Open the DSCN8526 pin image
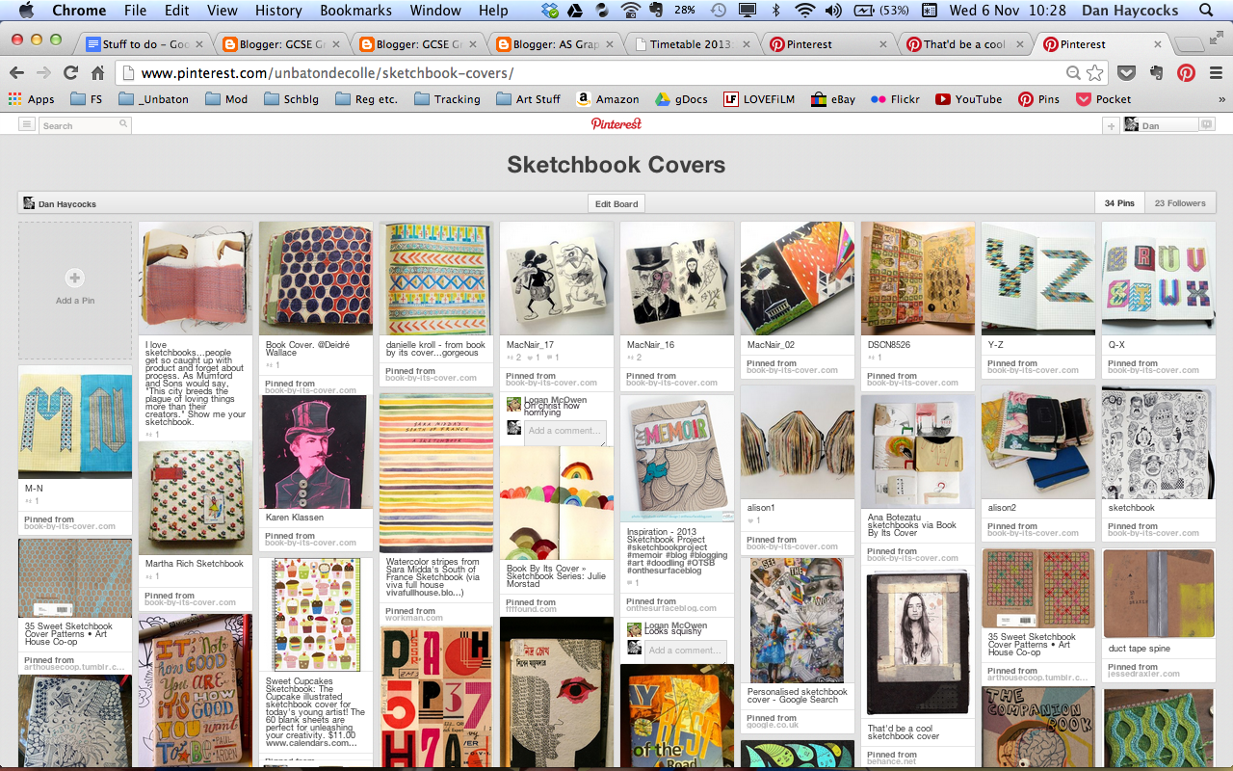The image size is (1233, 771). pyautogui.click(x=918, y=279)
